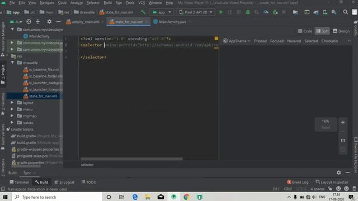
Task: Expand the values folder
Action: pos(12,123)
